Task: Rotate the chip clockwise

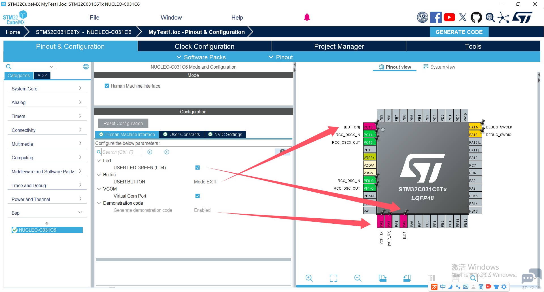Action: pyautogui.click(x=382, y=278)
